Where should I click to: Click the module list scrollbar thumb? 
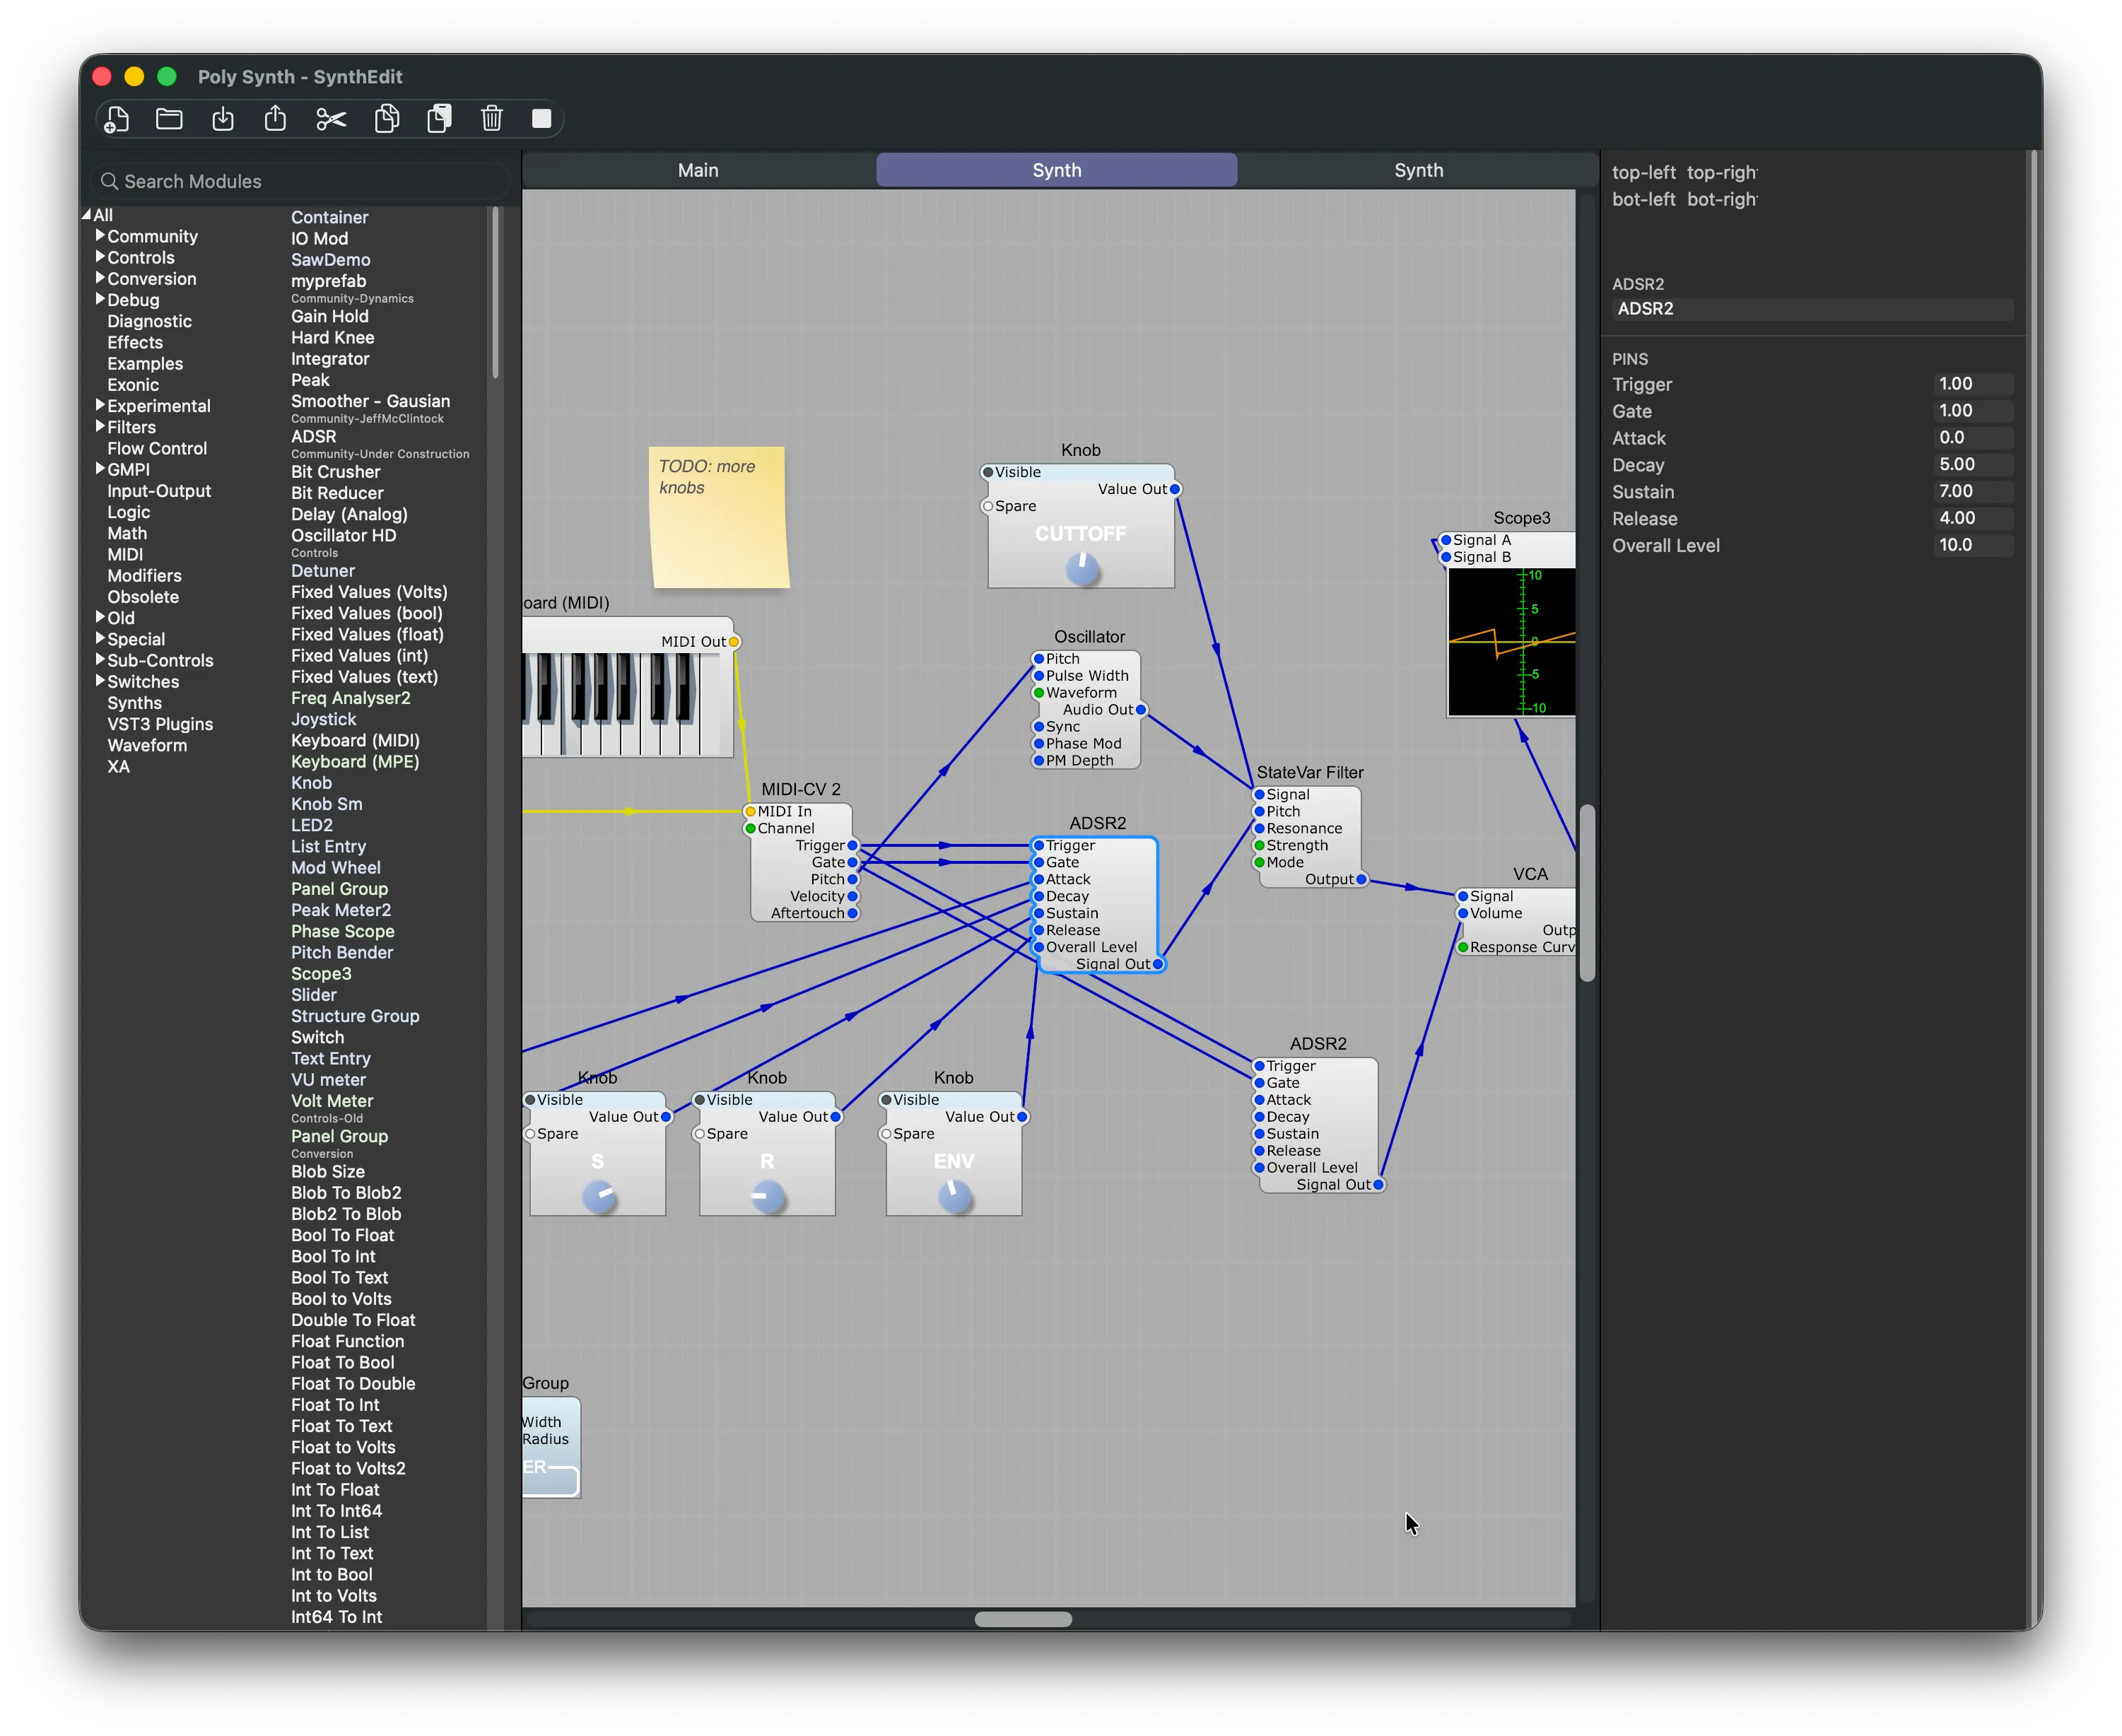[x=494, y=292]
